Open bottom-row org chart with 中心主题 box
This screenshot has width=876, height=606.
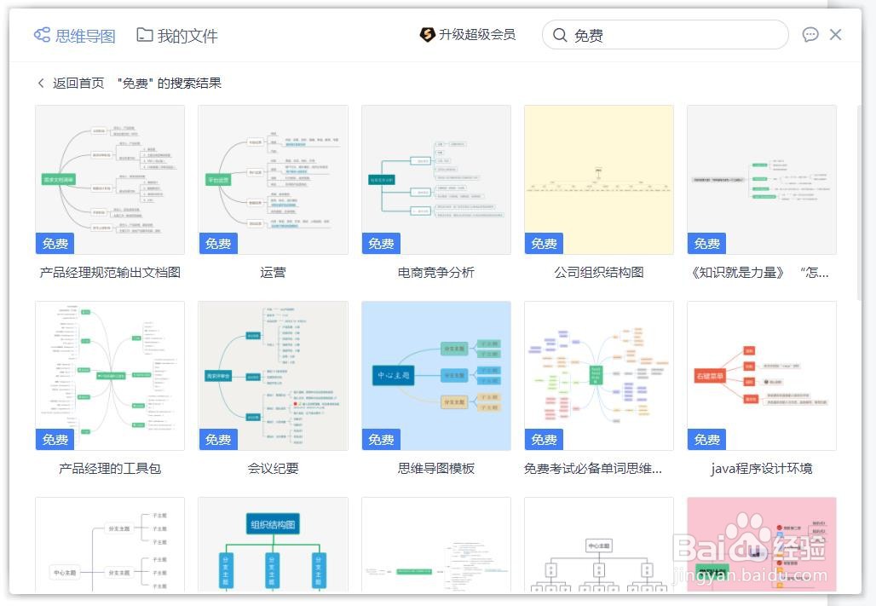pyautogui.click(x=599, y=545)
